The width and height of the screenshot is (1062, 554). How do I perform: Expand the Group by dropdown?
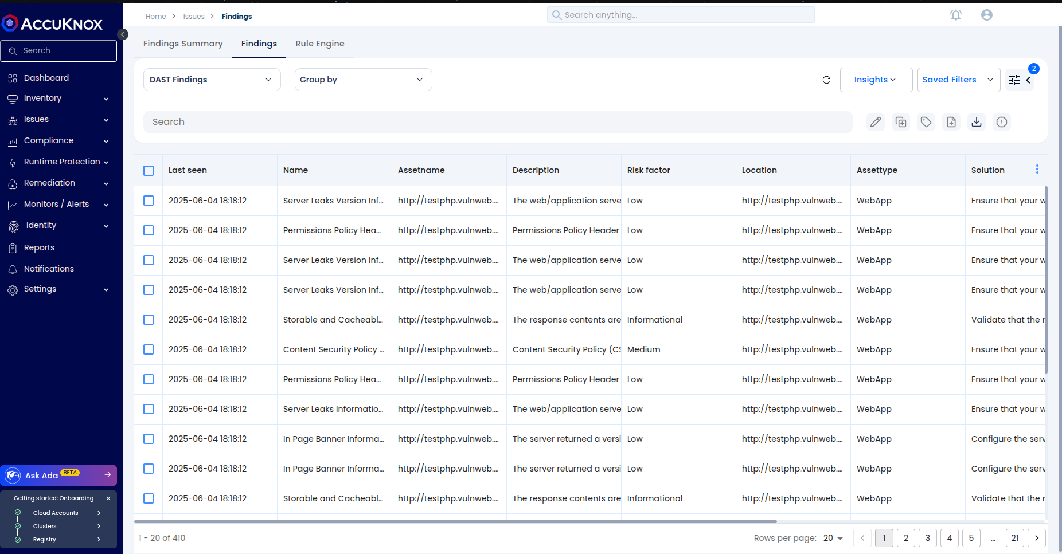(363, 80)
